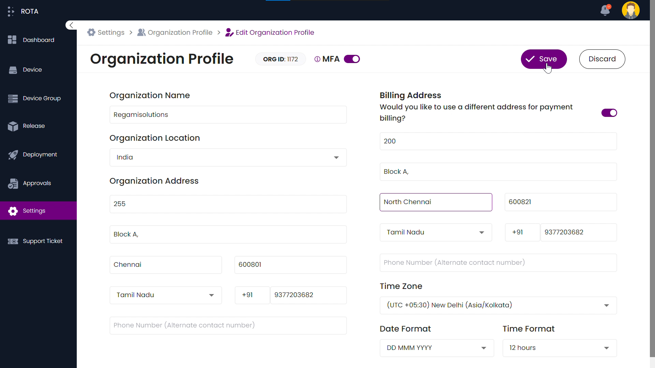Click the MFA info icon
The height and width of the screenshot is (368, 655).
(x=317, y=59)
